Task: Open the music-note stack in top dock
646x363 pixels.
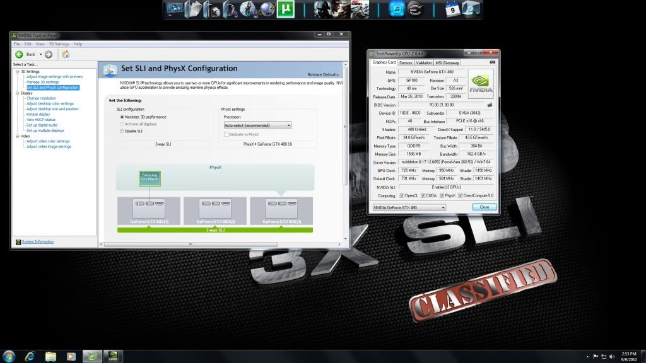Action: 230,10
